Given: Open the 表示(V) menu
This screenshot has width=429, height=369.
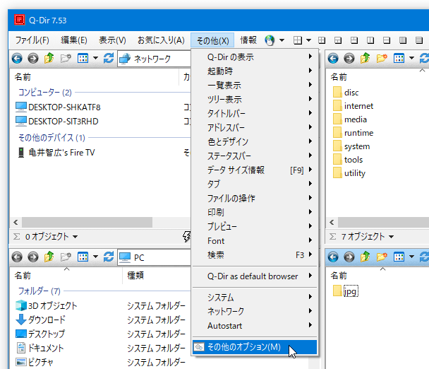Looking at the screenshot, I should pyautogui.click(x=112, y=40).
